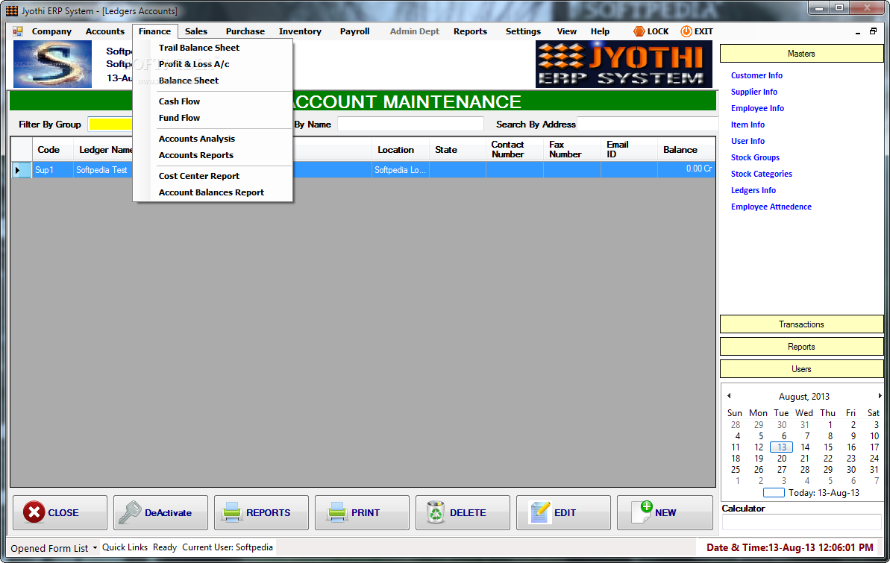Click Current User: Softpedia status text
Viewport: 890px width, 563px height.
click(x=227, y=547)
